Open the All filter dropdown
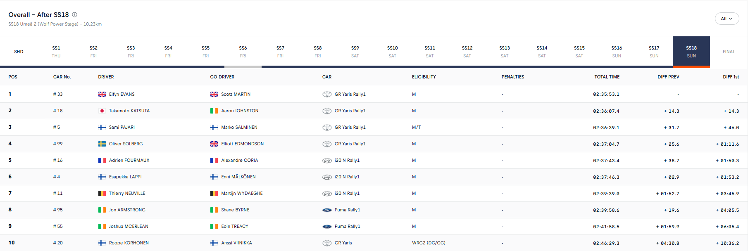The width and height of the screenshot is (748, 251). 727,19
